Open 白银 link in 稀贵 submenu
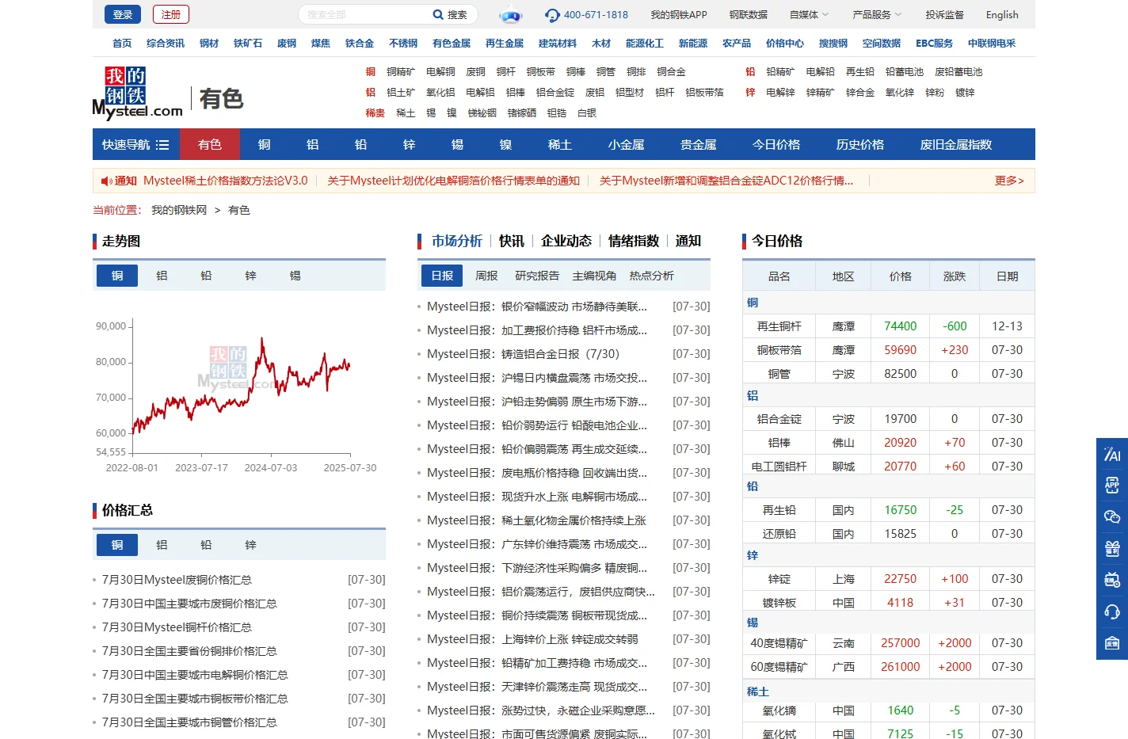This screenshot has width=1128, height=739. click(x=587, y=112)
